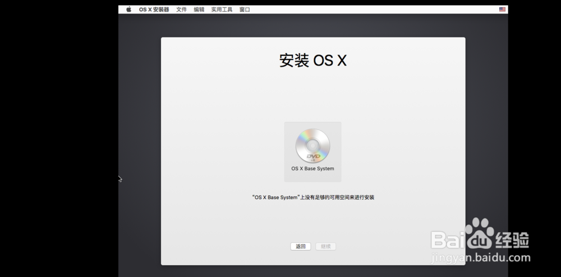Open the Apple menu
Screen dimensions: 561x277
[x=129, y=10]
